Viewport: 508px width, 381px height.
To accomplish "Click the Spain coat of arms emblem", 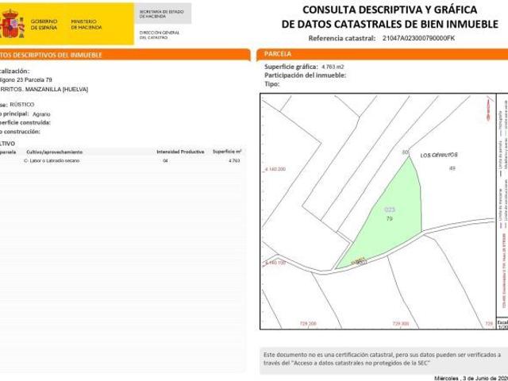I will pyautogui.click(x=12, y=24).
